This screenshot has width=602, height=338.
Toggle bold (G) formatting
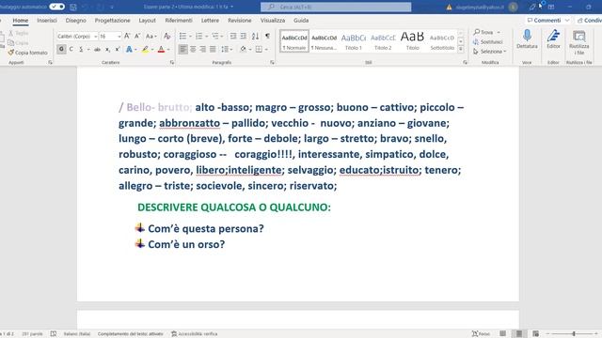click(x=61, y=49)
